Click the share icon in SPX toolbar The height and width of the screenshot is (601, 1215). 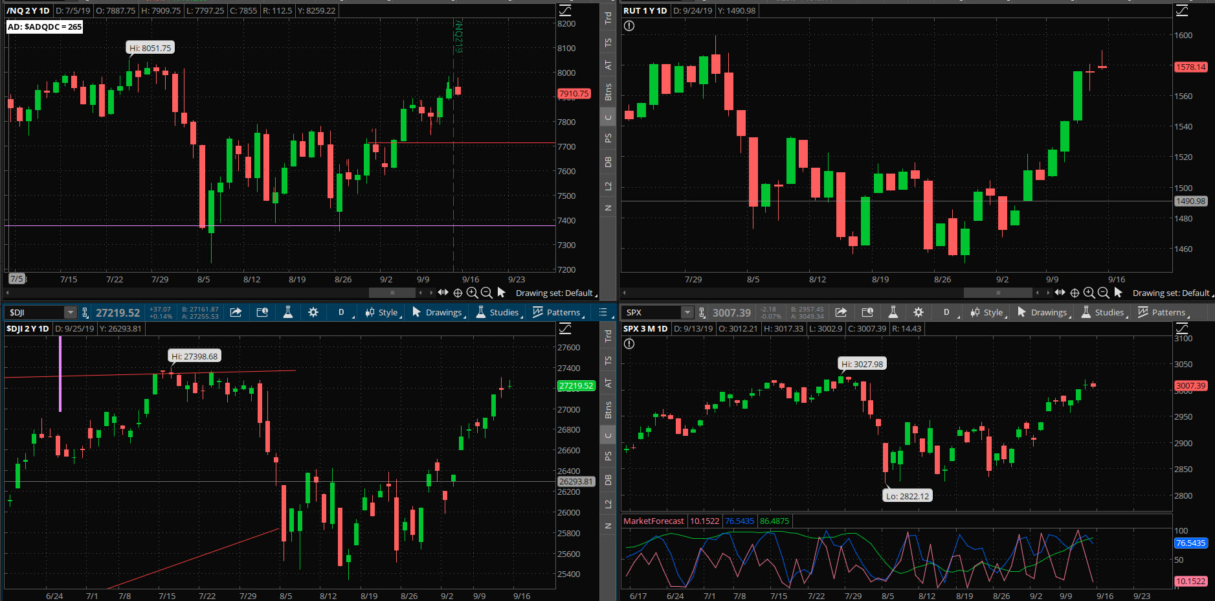841,312
